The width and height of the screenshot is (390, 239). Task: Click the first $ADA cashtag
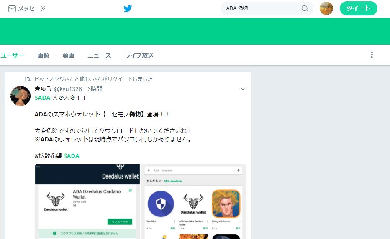42,98
